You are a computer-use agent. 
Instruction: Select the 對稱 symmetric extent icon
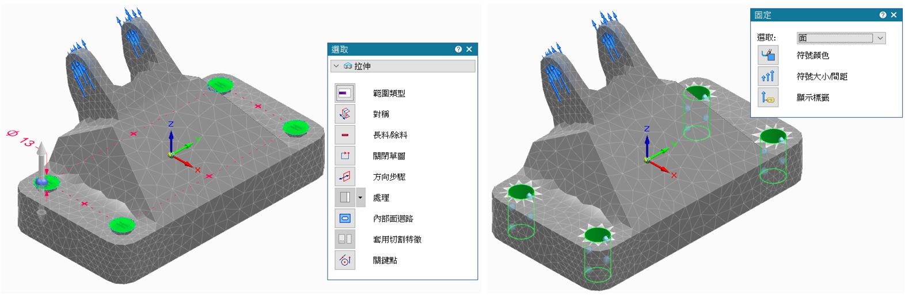point(345,114)
